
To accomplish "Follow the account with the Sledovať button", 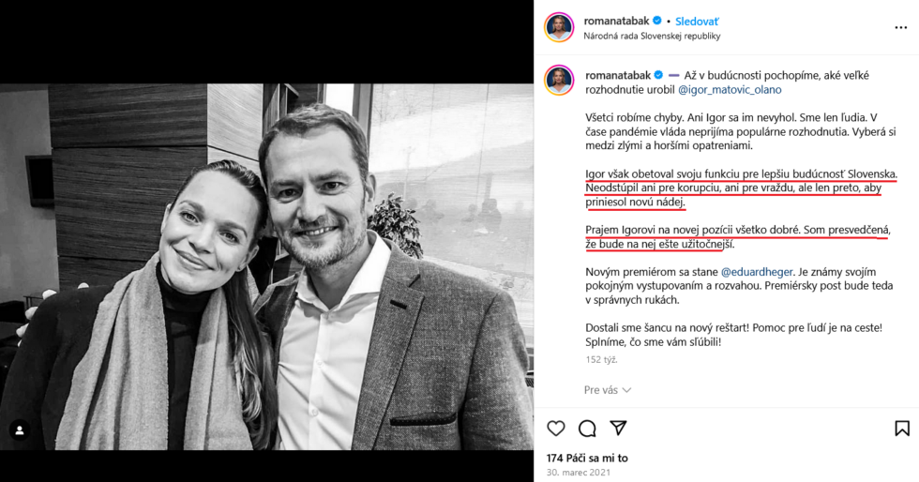I will (698, 21).
